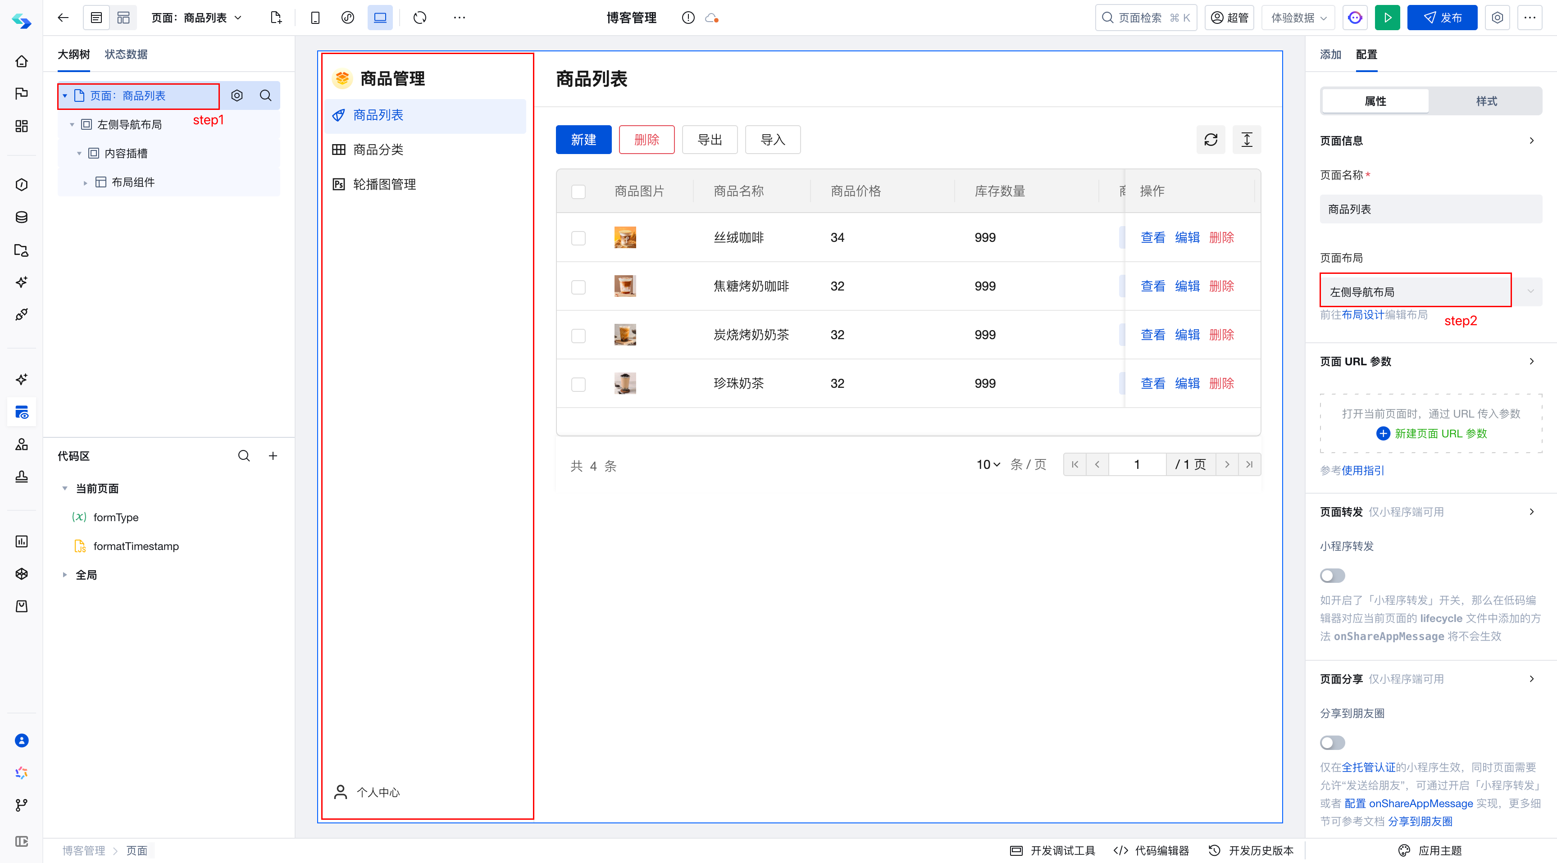Open the git branch icon in sidebar
The width and height of the screenshot is (1557, 863).
click(21, 805)
